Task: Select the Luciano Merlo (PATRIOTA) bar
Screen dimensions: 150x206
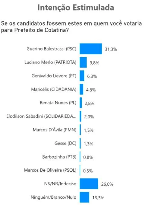Action: tap(83, 62)
